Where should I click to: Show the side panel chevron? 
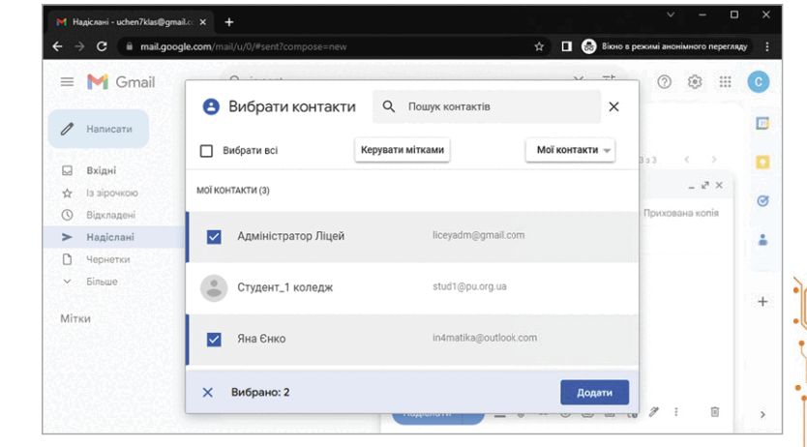[x=762, y=414]
